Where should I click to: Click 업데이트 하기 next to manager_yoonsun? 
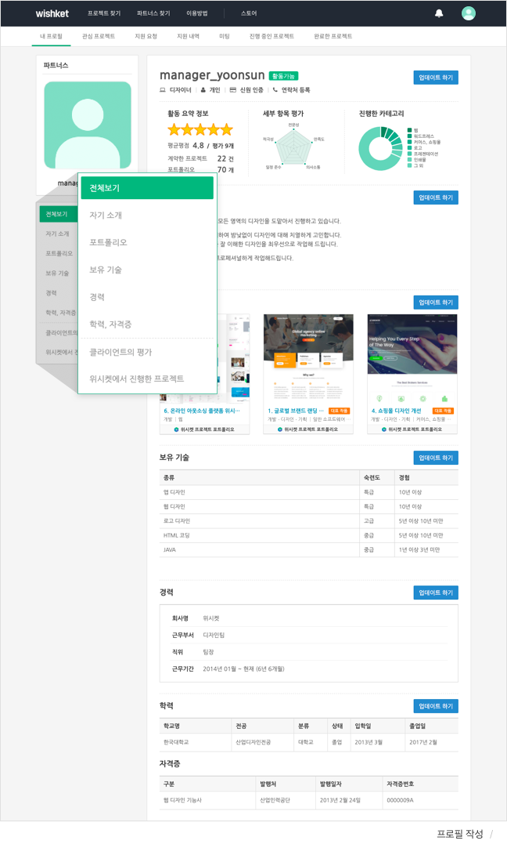click(x=436, y=78)
